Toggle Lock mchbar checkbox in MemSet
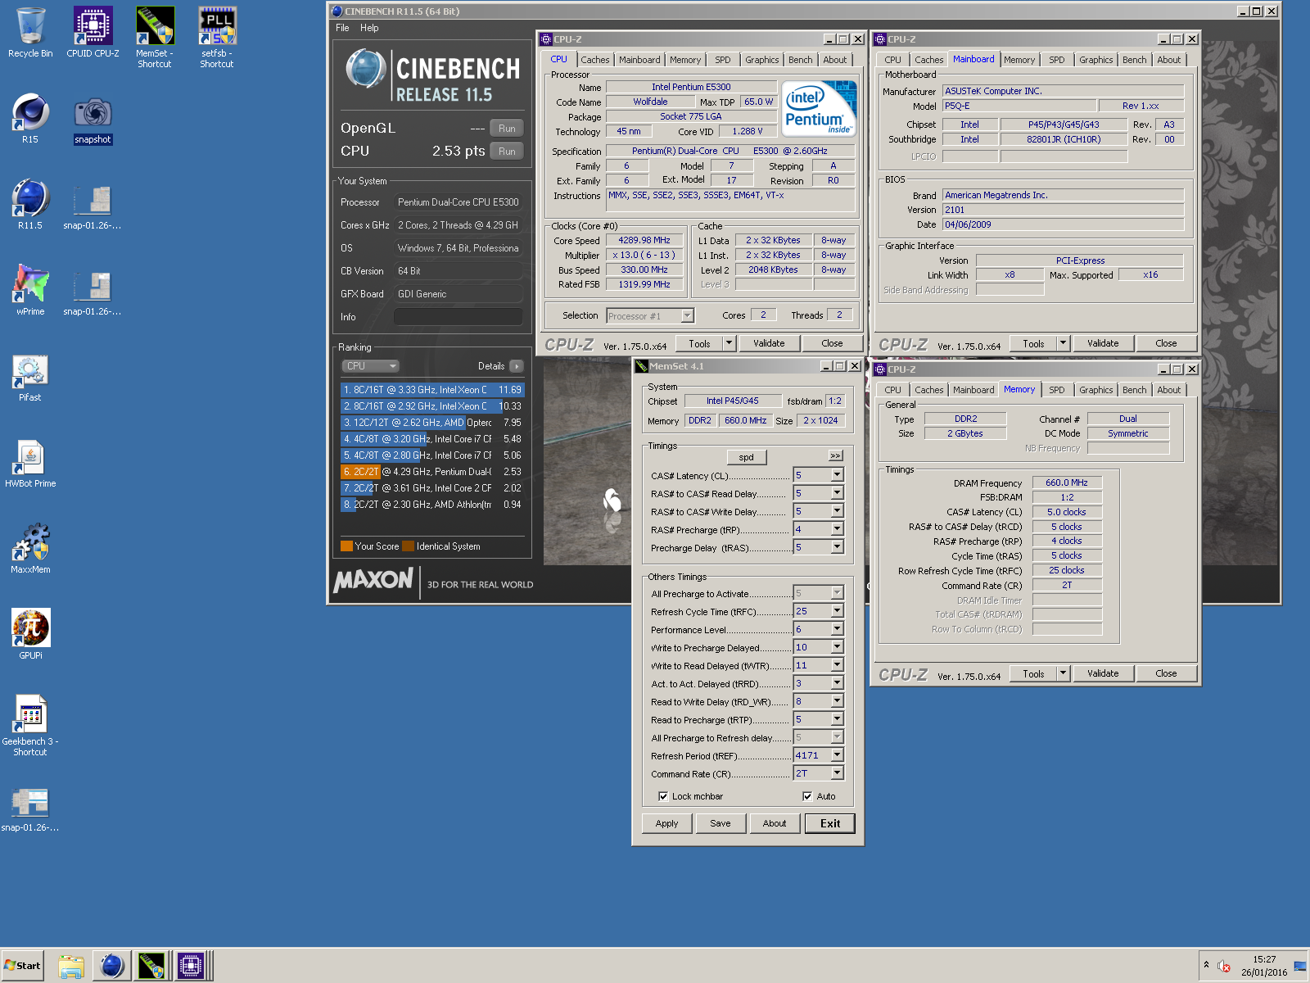The width and height of the screenshot is (1310, 983). [x=663, y=796]
